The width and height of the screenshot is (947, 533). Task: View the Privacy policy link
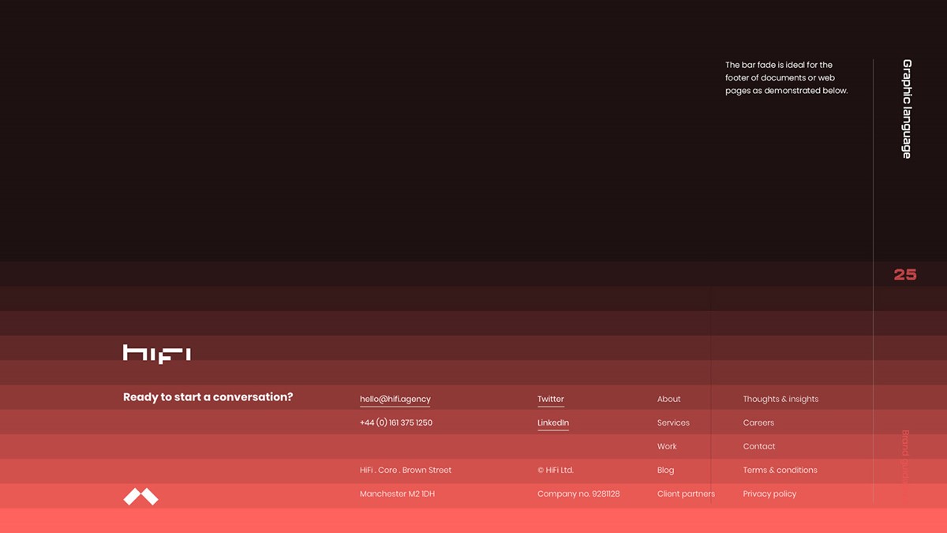click(x=769, y=494)
